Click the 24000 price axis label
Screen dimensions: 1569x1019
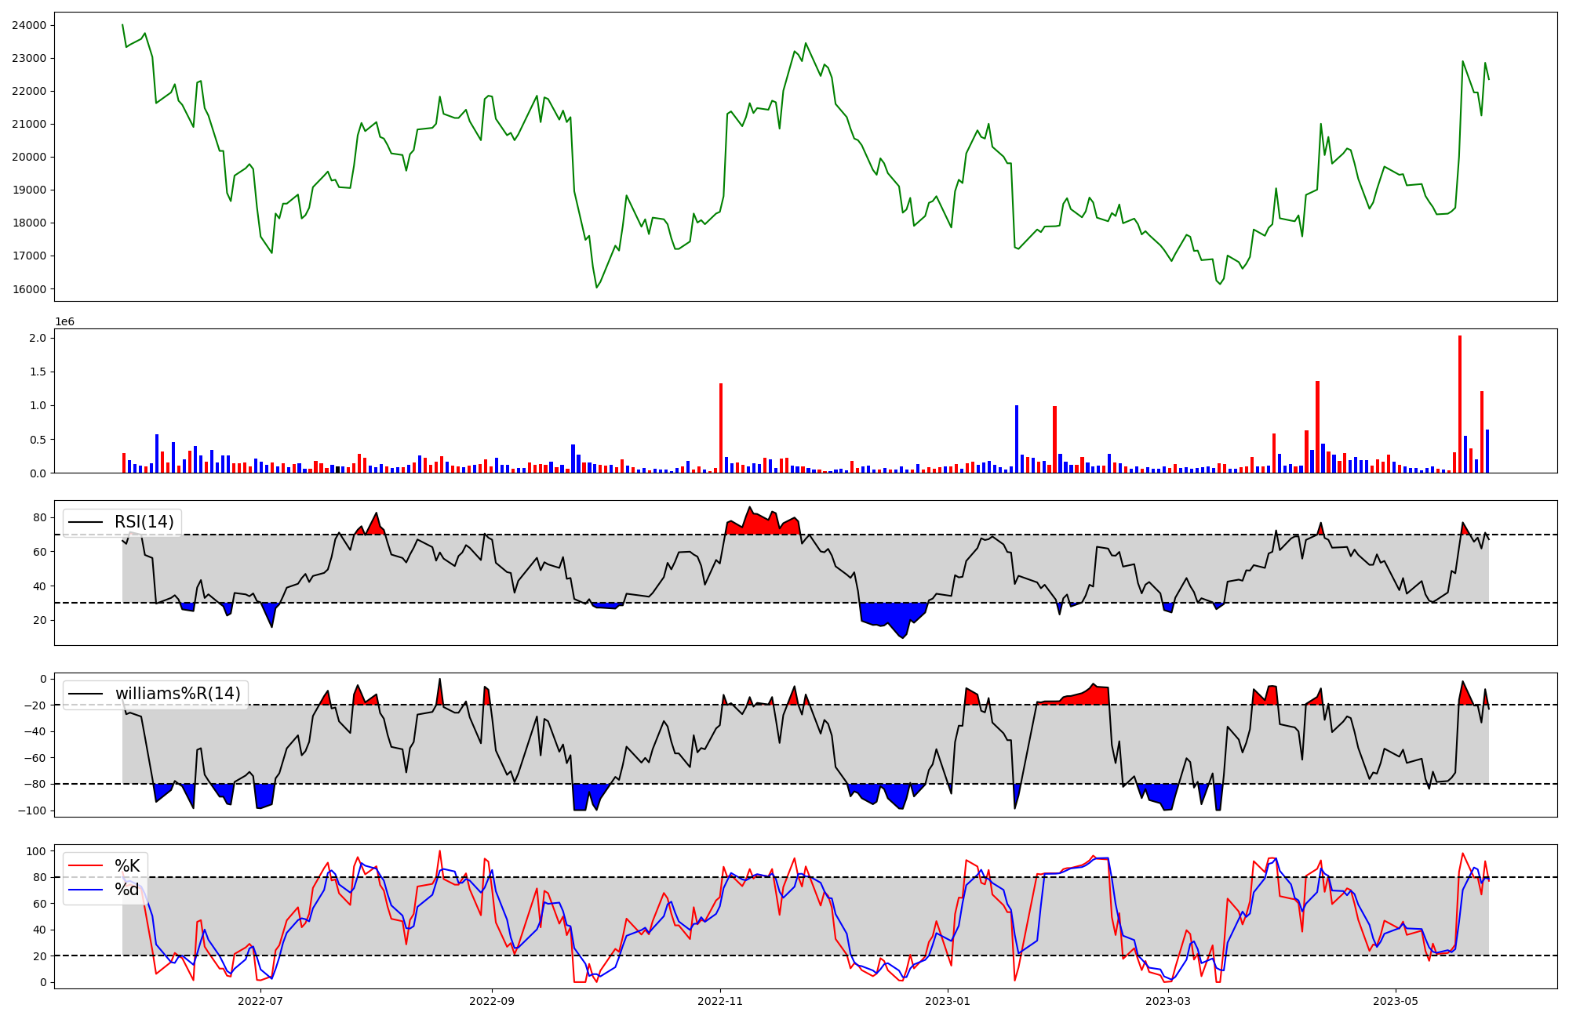pyautogui.click(x=29, y=25)
